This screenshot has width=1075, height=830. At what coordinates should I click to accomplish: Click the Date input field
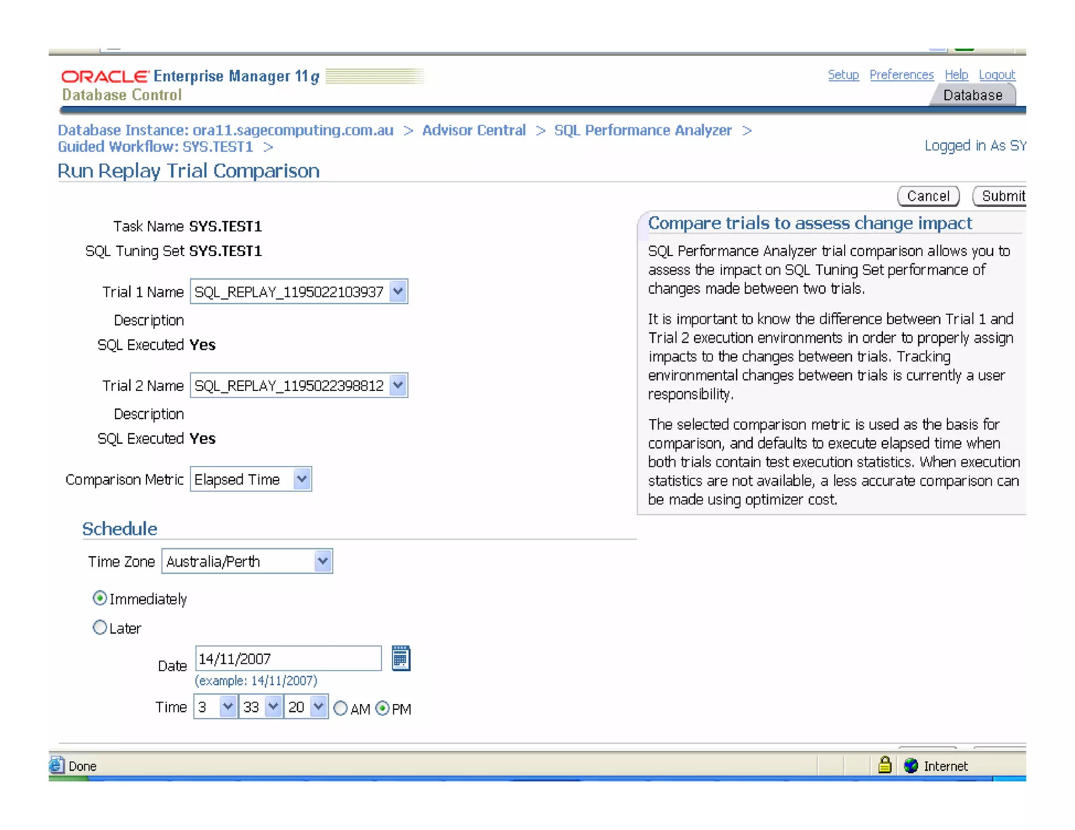[288, 658]
